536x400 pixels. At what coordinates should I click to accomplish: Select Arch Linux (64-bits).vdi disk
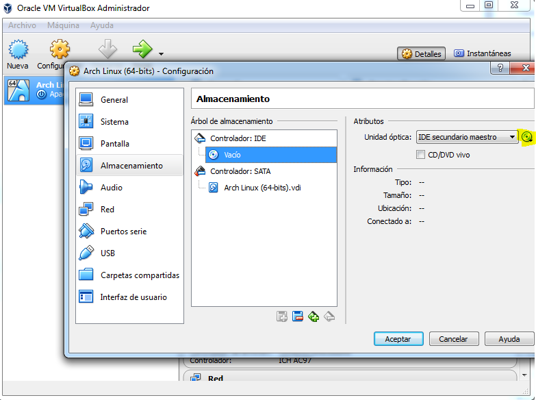pos(261,188)
